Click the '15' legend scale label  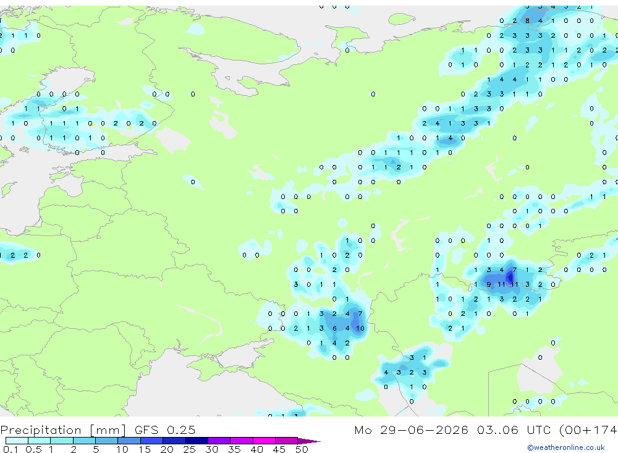[145, 449]
